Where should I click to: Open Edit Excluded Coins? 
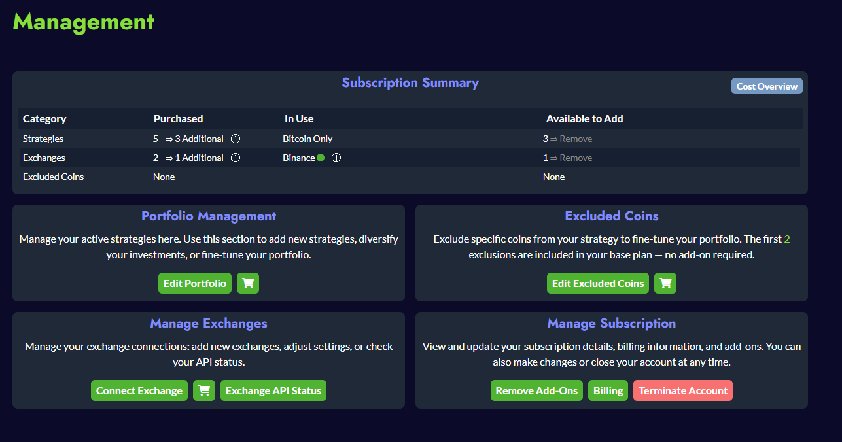point(597,283)
